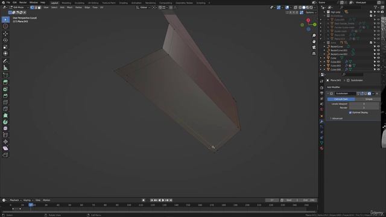Open the Keying dropdown in timeline
Viewport: 386px width, 217px height.
click(28, 200)
